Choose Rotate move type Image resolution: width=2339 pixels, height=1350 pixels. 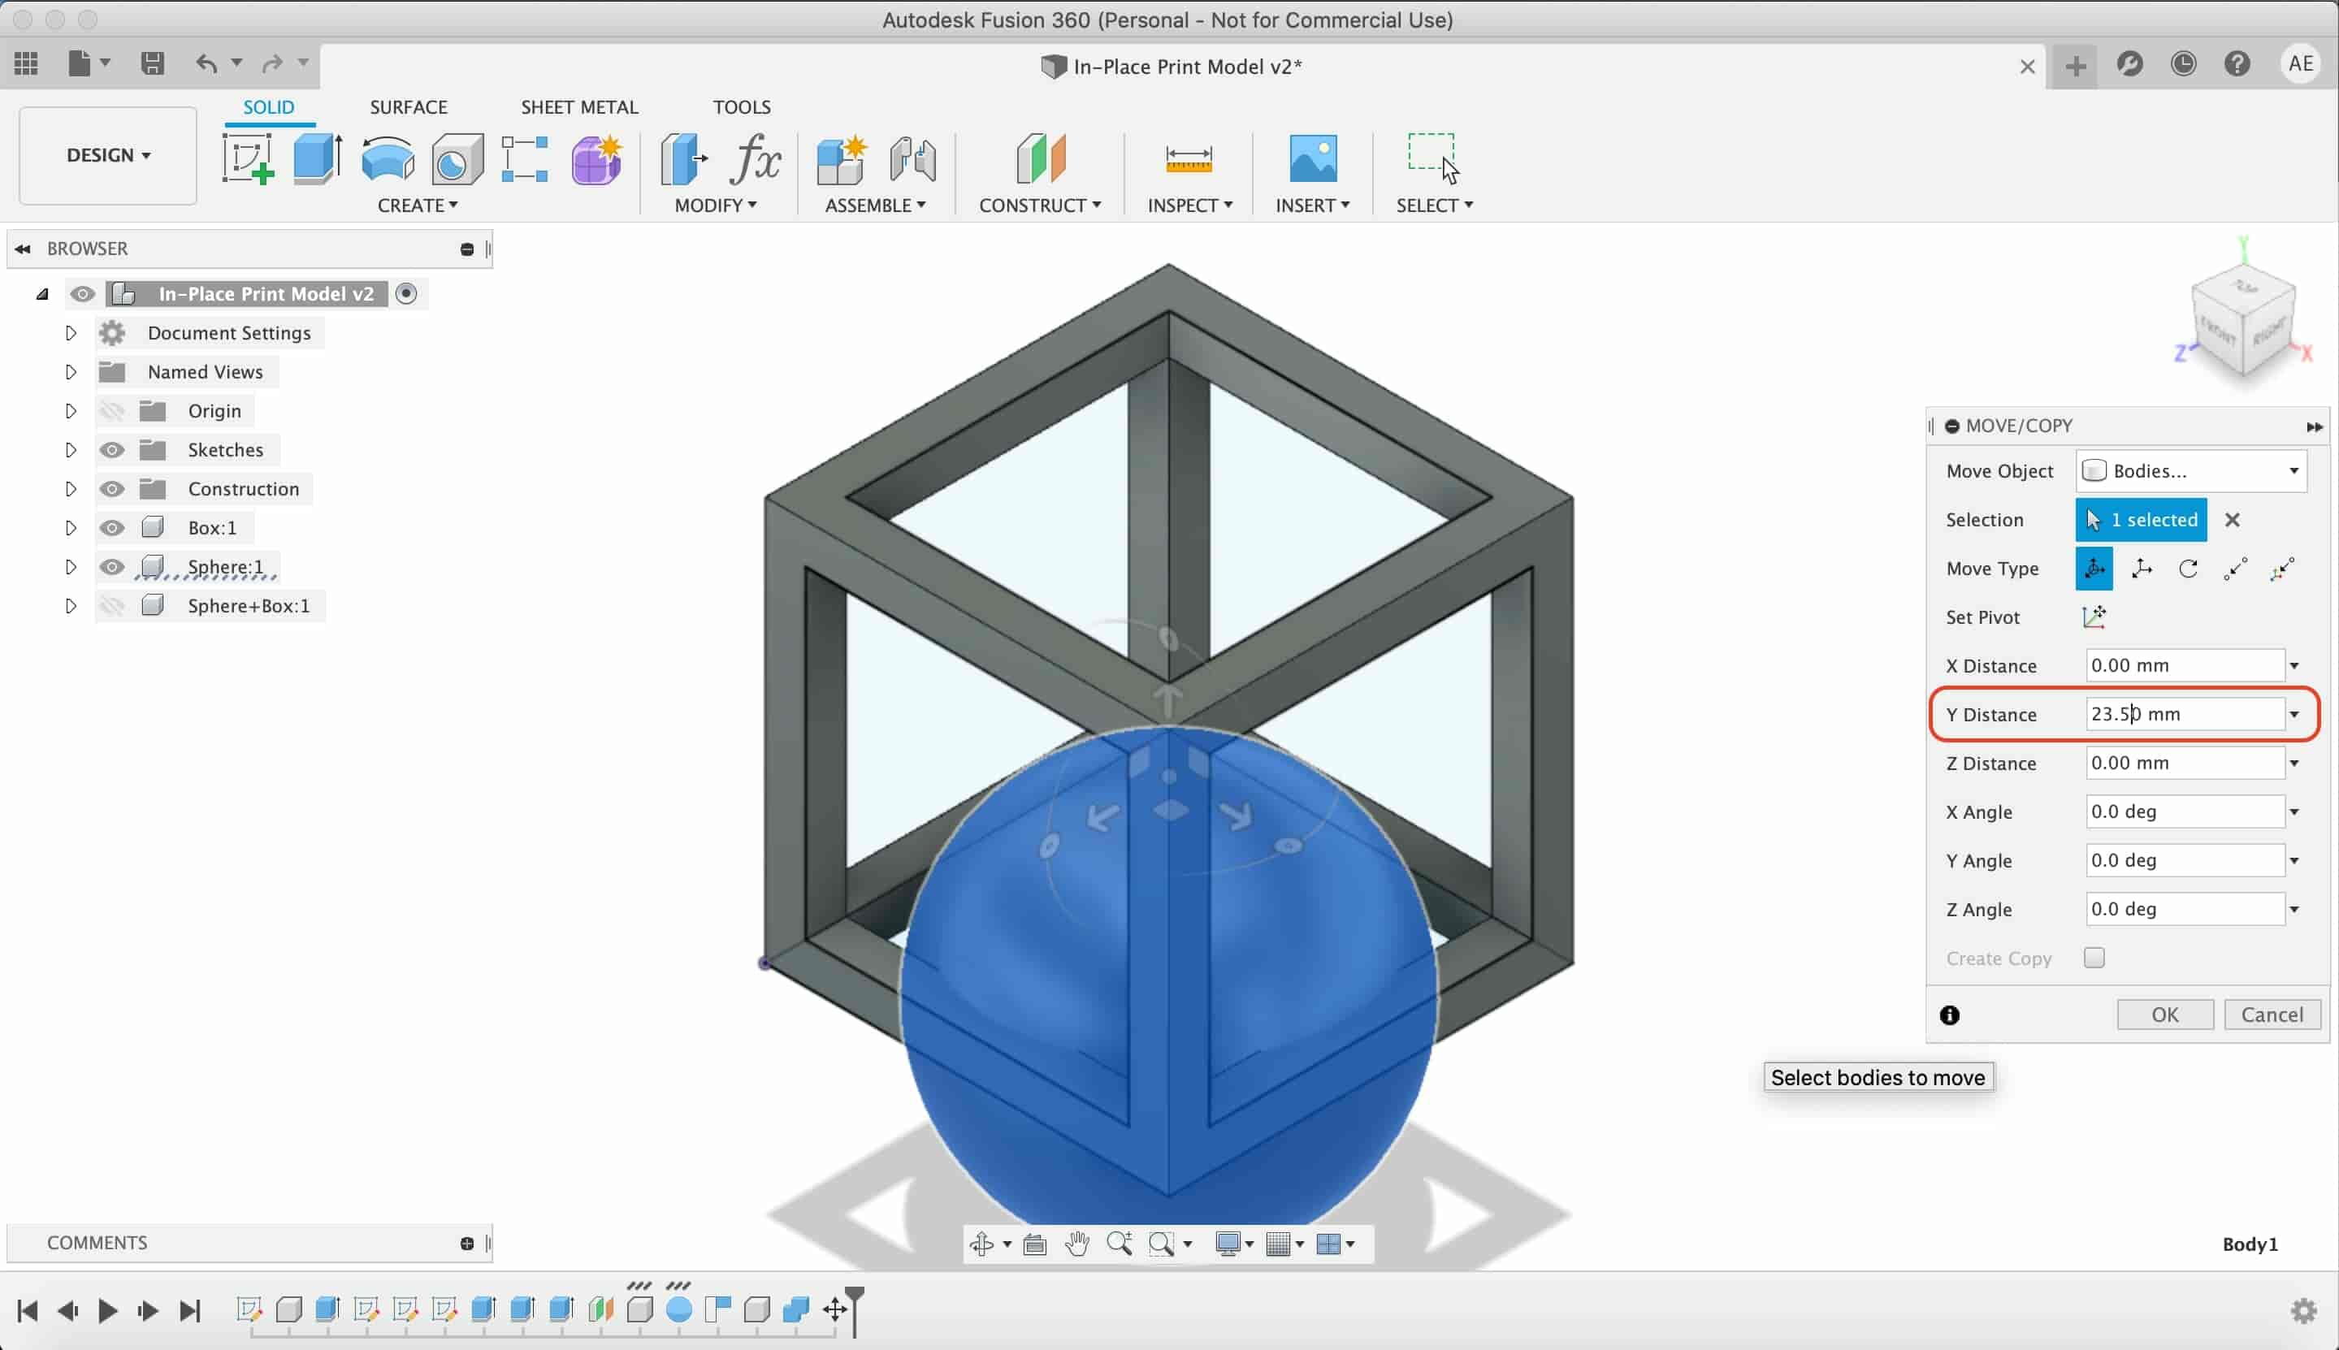(2189, 569)
